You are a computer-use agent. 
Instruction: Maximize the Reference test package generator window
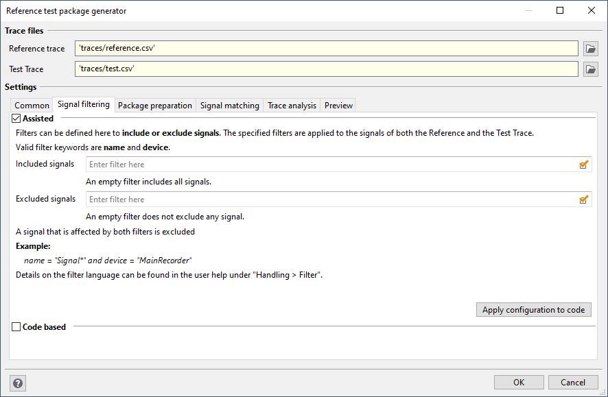coord(560,10)
